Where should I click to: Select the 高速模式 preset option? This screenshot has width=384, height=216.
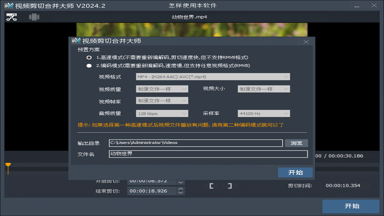point(89,57)
